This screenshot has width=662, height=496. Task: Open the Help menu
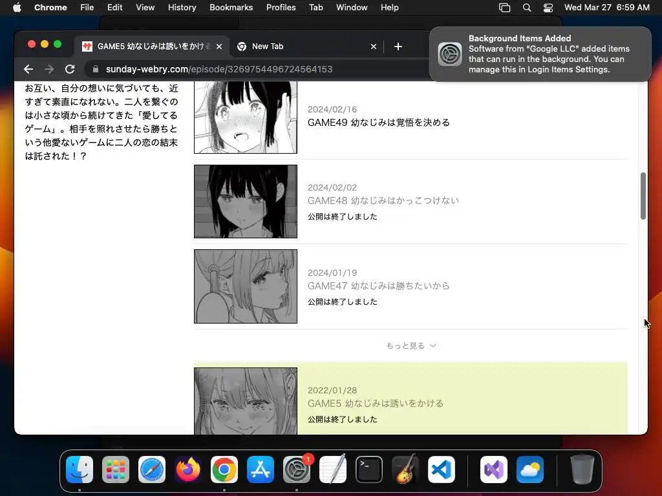389,8
